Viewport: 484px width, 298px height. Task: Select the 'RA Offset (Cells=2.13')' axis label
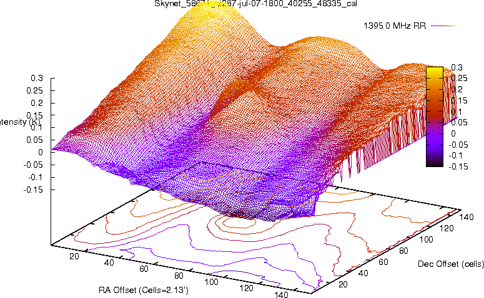[x=144, y=290]
